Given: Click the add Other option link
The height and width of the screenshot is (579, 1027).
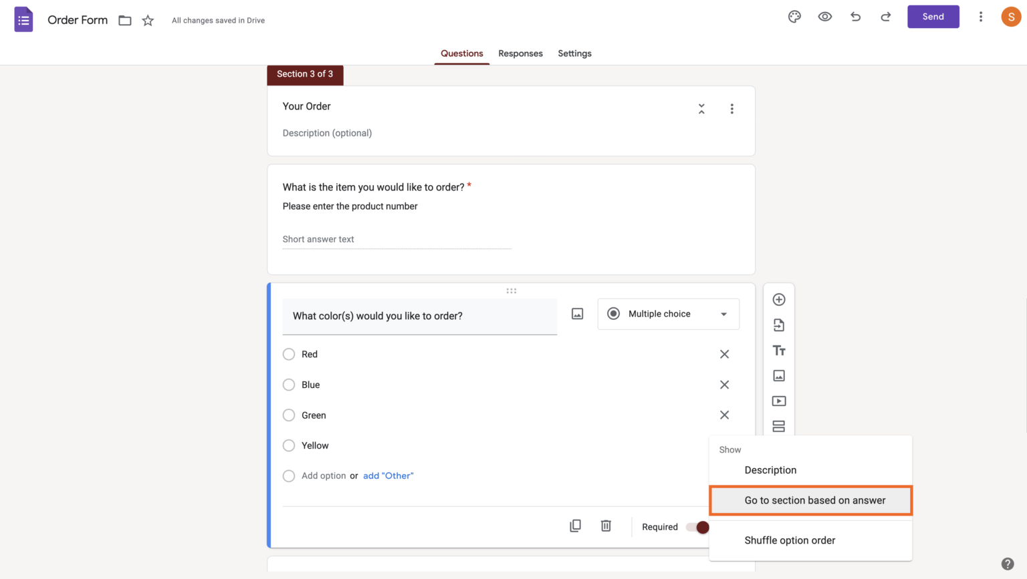Looking at the screenshot, I should [388, 475].
